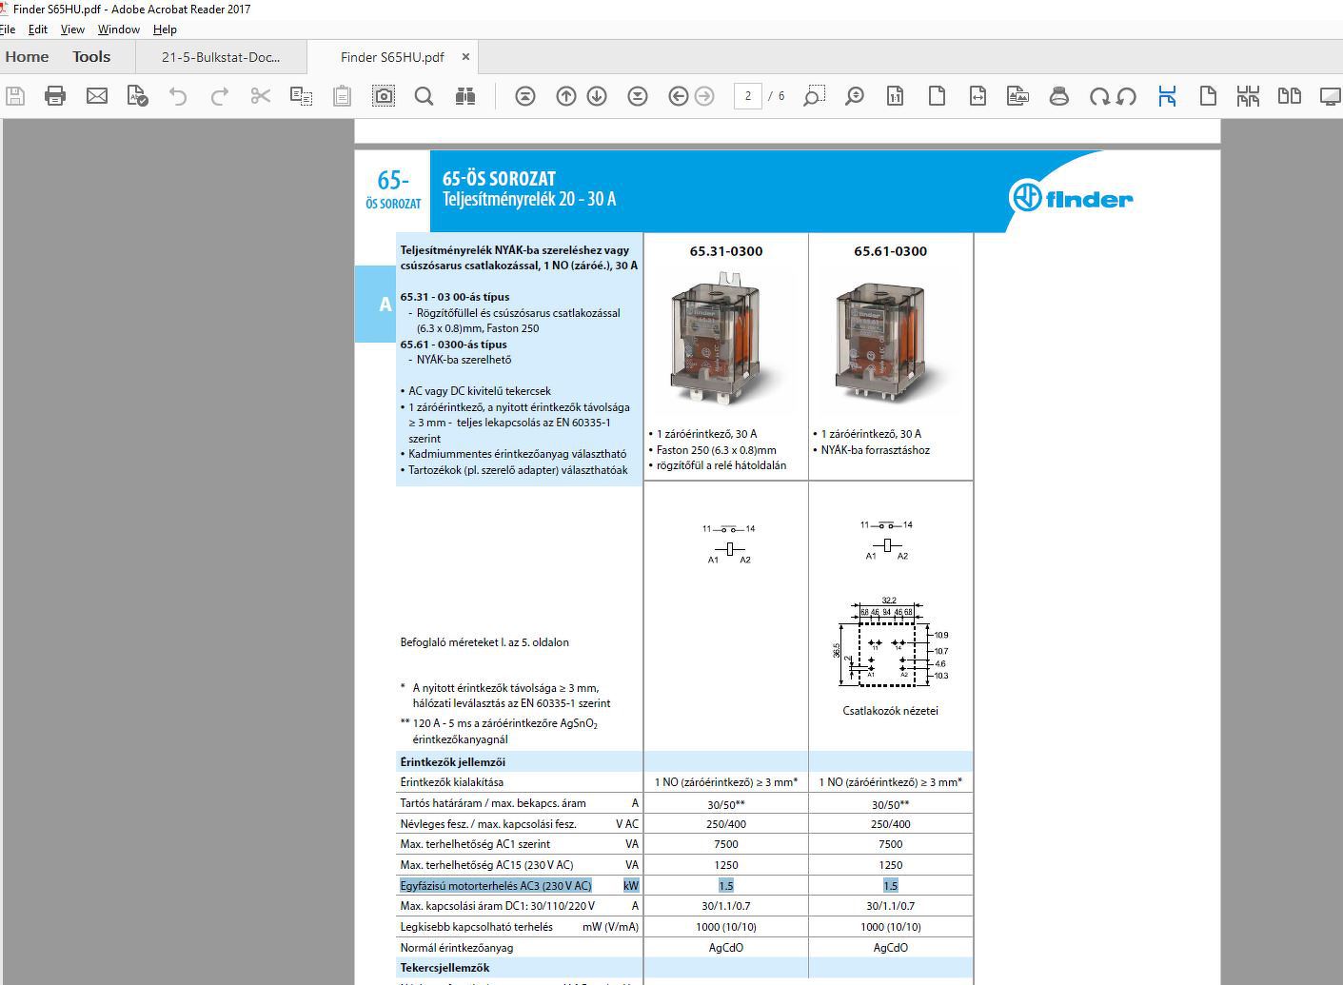The width and height of the screenshot is (1343, 985).
Task: Take a snapshot with the camera icon
Action: pyautogui.click(x=383, y=96)
